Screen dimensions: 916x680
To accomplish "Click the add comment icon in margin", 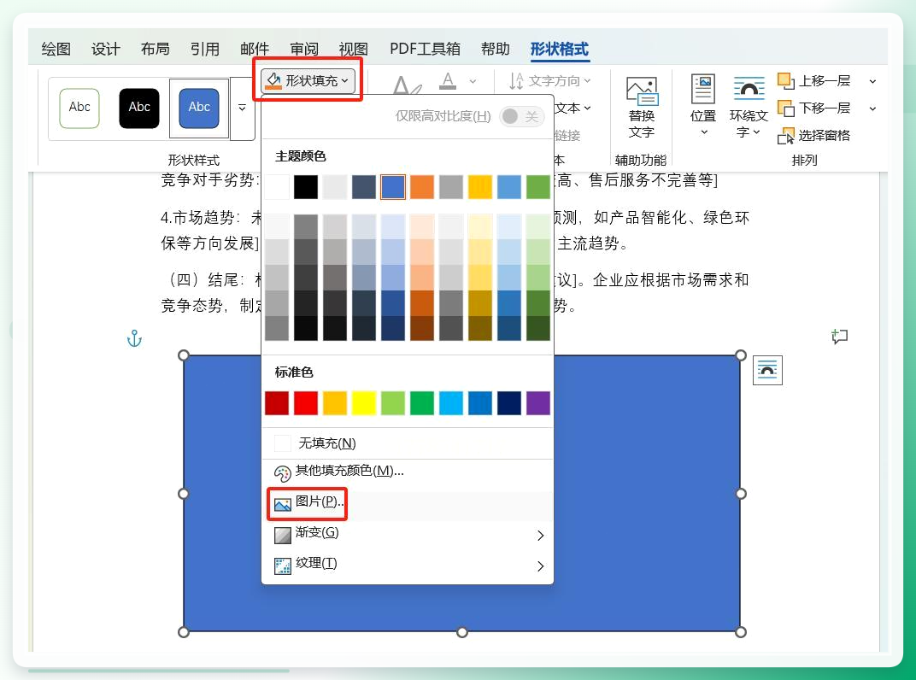I will pos(839,337).
